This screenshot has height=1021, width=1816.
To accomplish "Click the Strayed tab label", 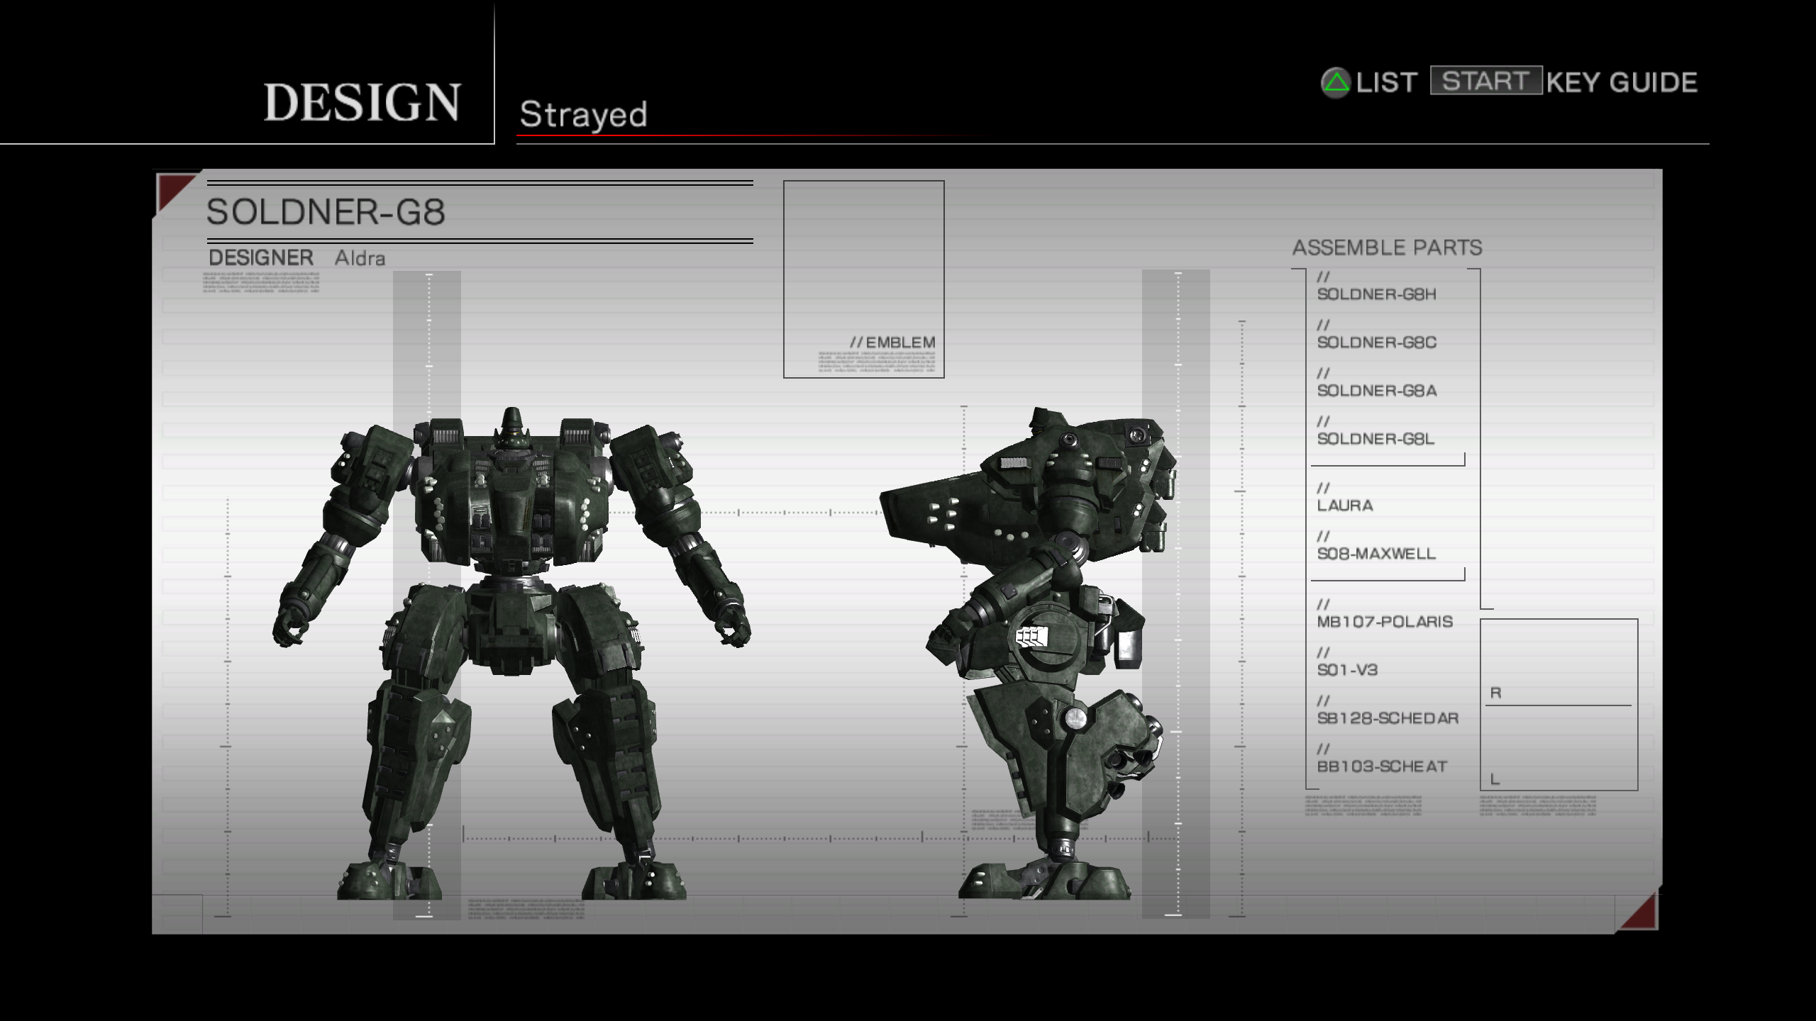I will (583, 114).
